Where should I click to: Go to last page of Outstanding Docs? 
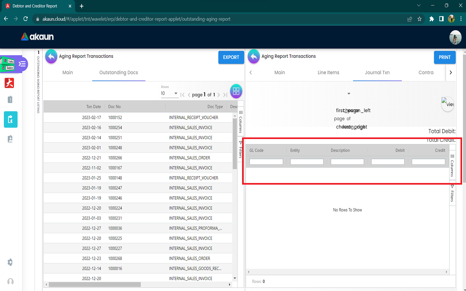pos(225,95)
